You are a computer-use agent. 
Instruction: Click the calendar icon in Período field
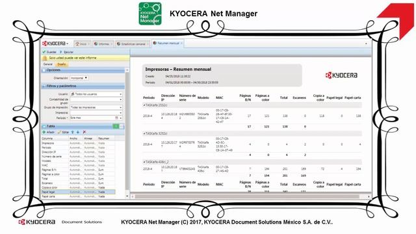116,118
